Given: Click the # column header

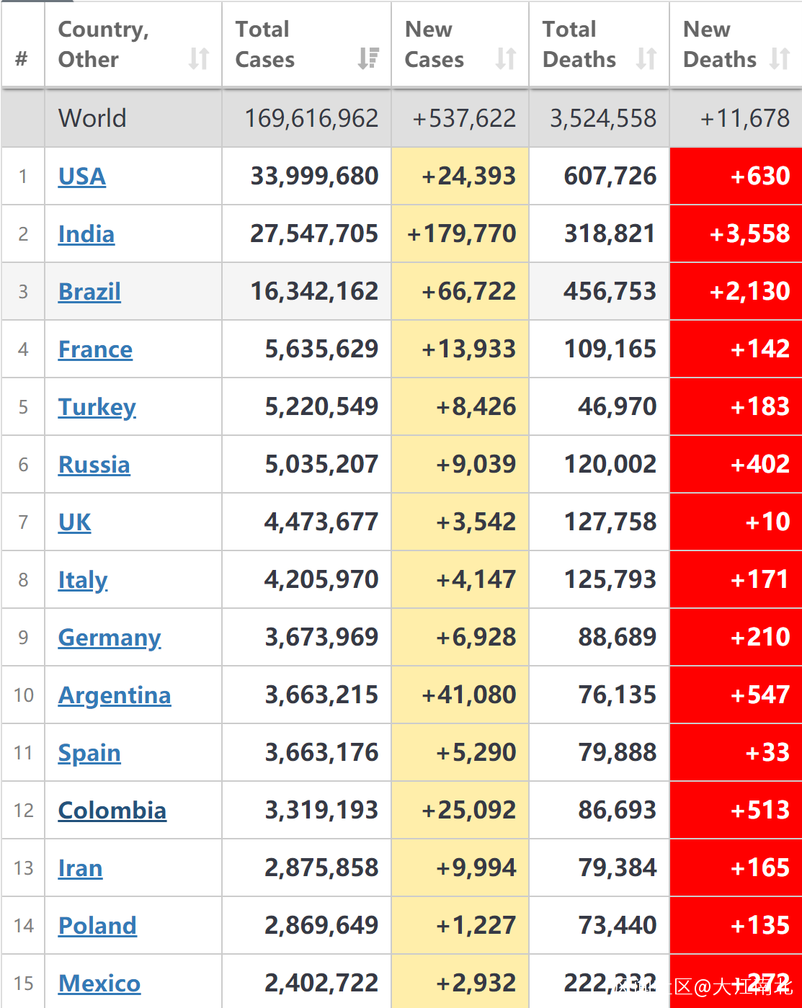Looking at the screenshot, I should (22, 58).
